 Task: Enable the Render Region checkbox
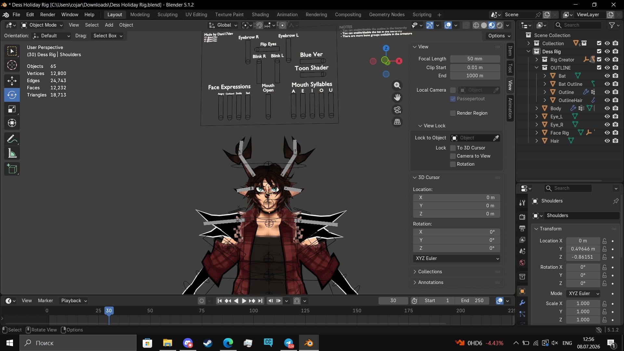point(453,113)
